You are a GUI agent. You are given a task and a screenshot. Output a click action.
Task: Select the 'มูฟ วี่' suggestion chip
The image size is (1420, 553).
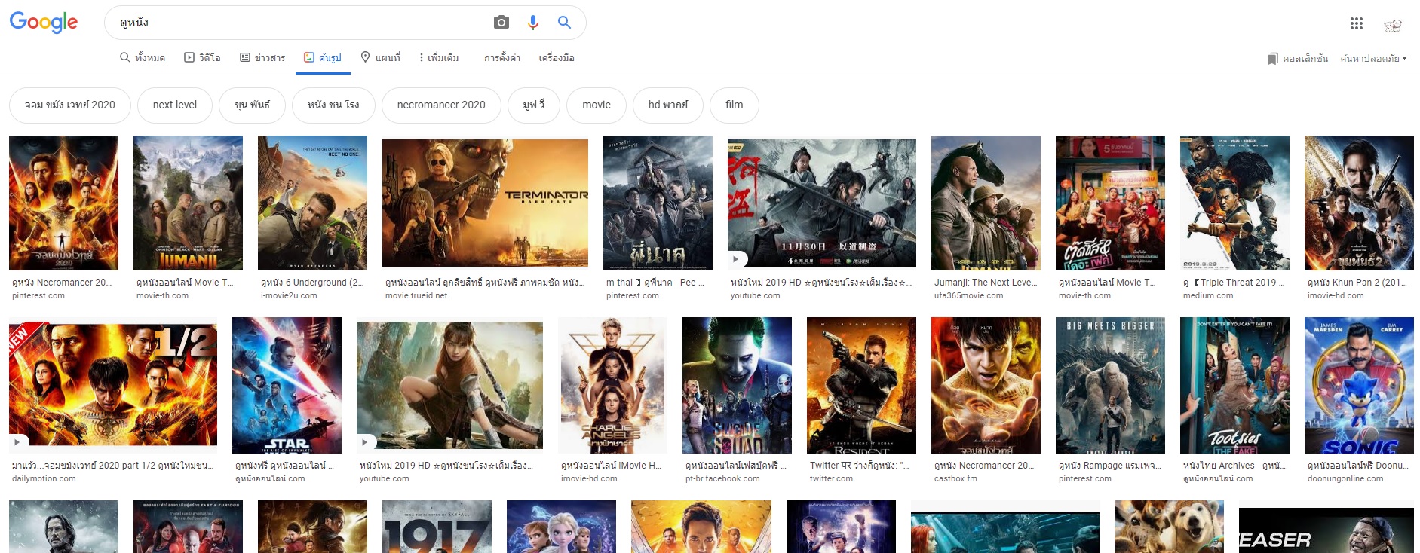point(534,105)
